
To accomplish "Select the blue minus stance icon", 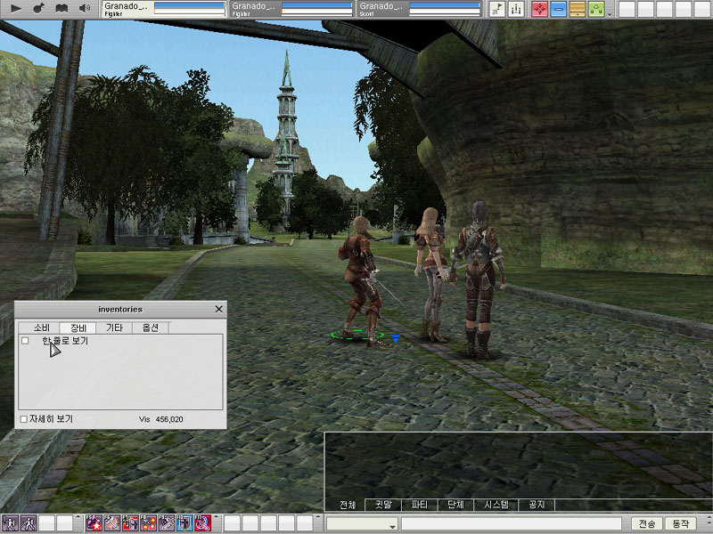I will (558, 9).
